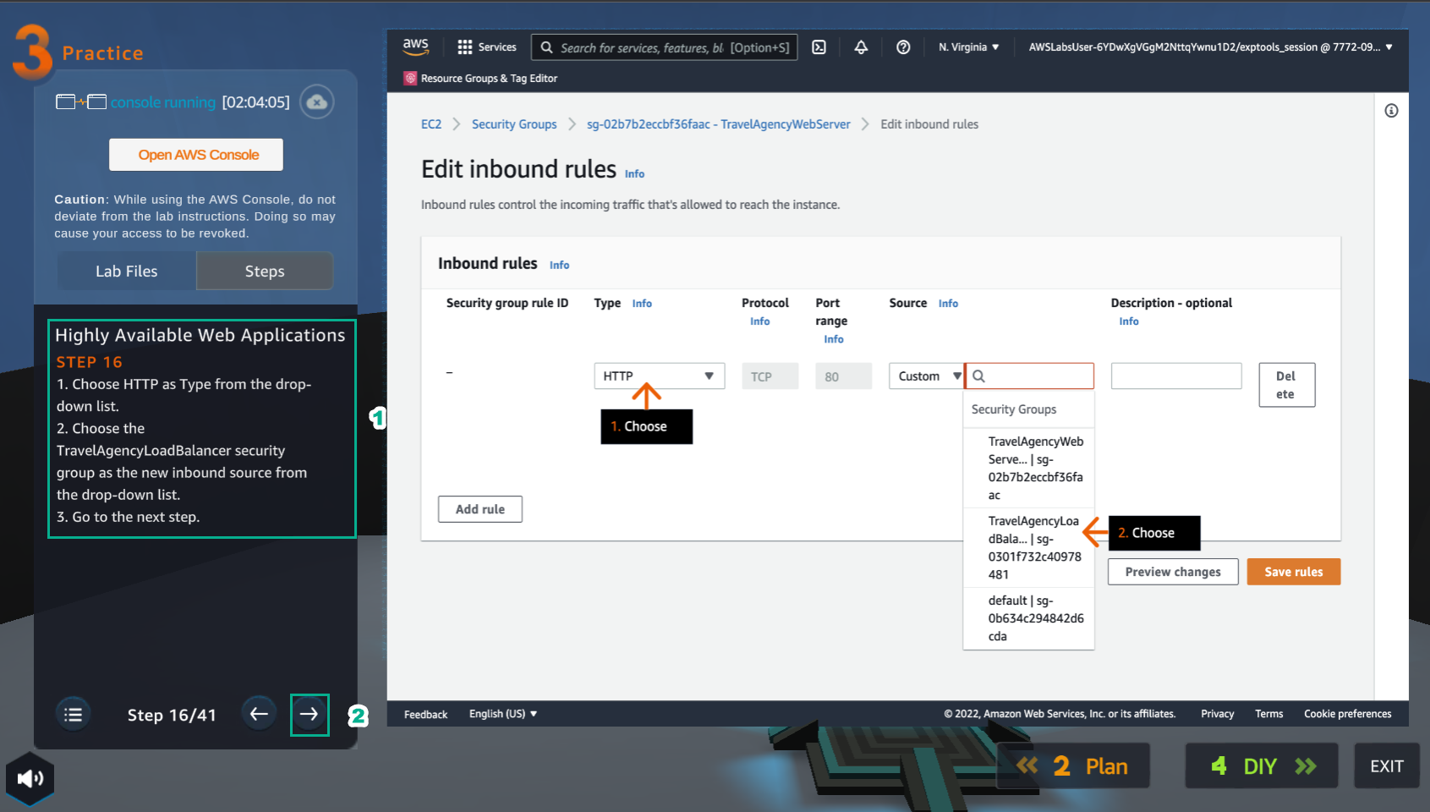Click the Practice section heading
The image size is (1430, 812).
click(x=102, y=53)
